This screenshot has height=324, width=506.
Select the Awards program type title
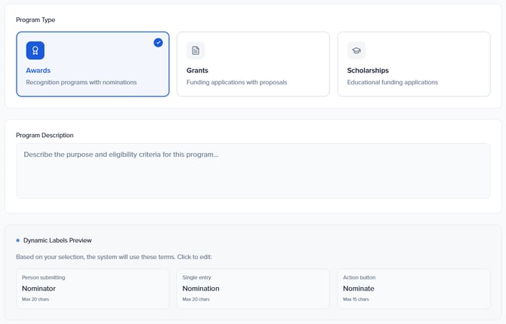coord(38,70)
